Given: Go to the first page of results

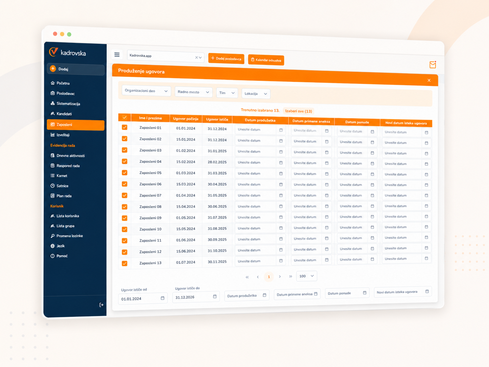Looking at the screenshot, I should click(247, 277).
